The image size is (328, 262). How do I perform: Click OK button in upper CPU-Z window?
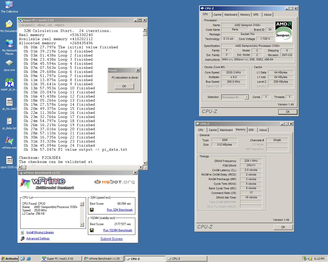point(288,112)
